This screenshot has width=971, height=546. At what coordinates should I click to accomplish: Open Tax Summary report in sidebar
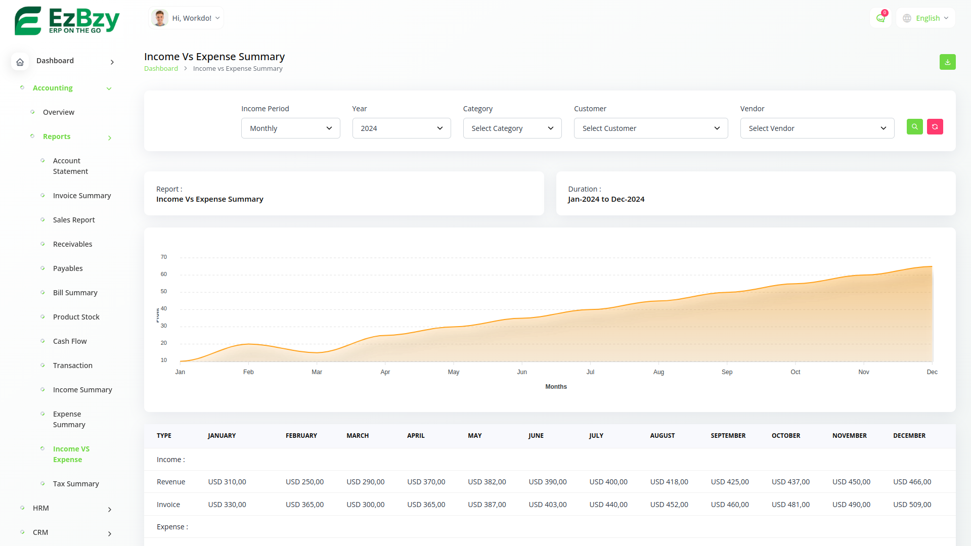coord(76,484)
